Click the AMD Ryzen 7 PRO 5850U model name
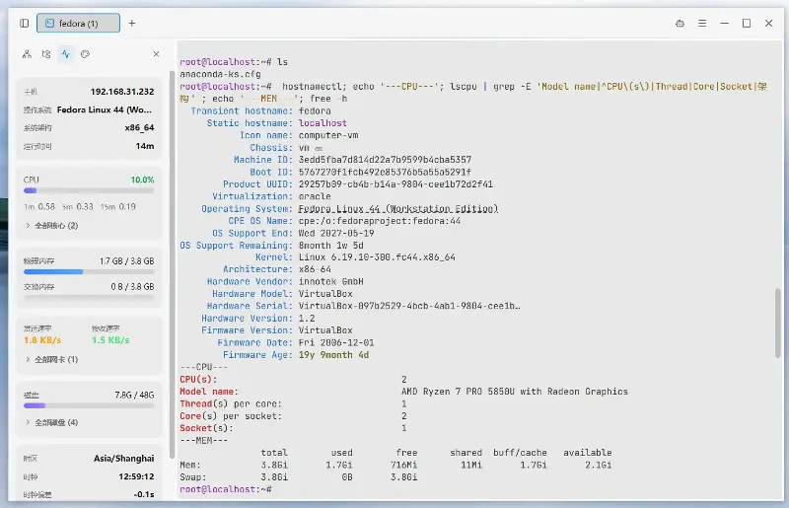This screenshot has width=789, height=508. coord(514,392)
